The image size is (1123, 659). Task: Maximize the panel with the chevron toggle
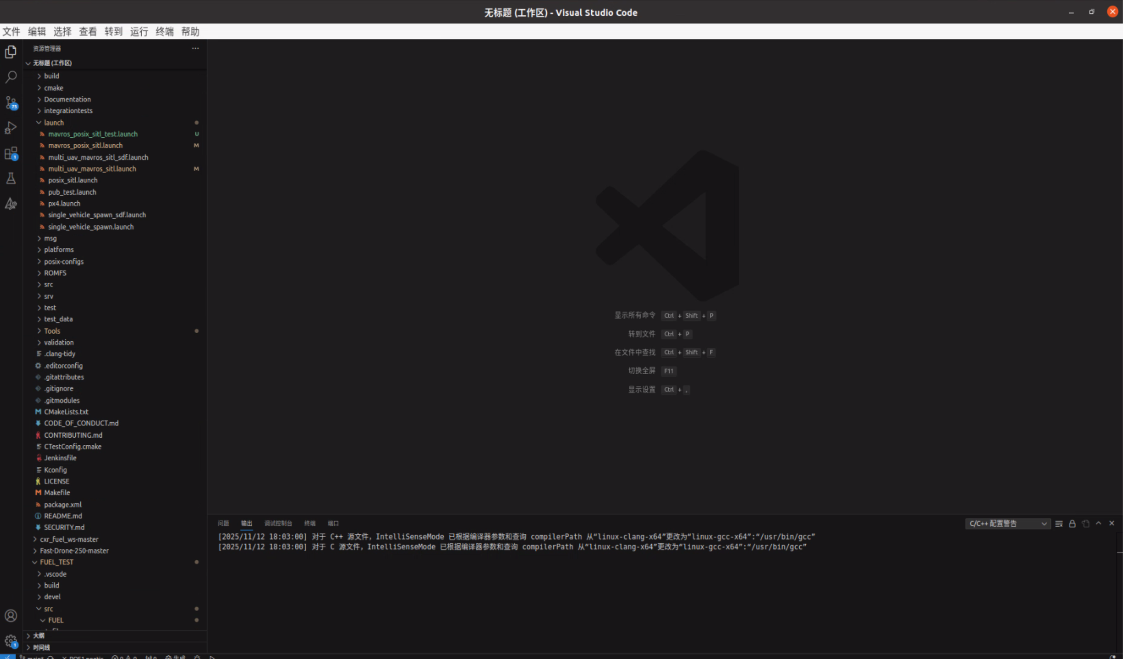[x=1098, y=523]
